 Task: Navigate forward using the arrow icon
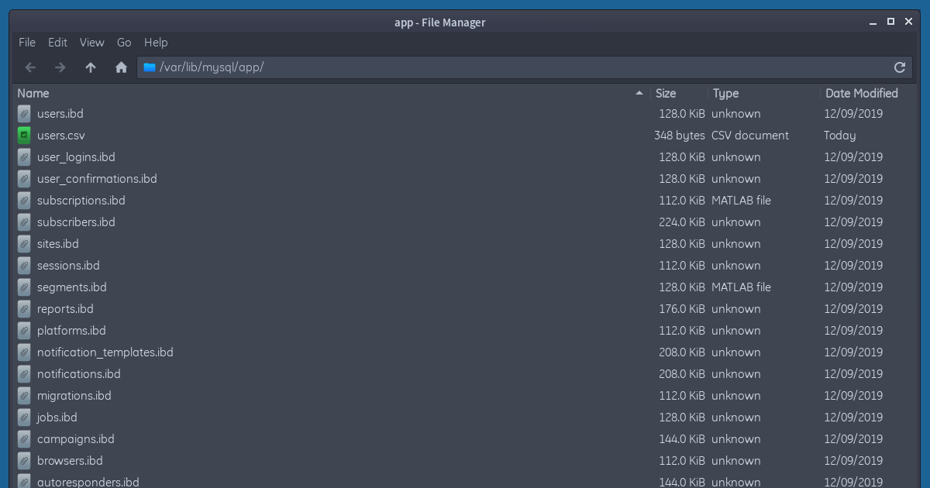click(60, 67)
